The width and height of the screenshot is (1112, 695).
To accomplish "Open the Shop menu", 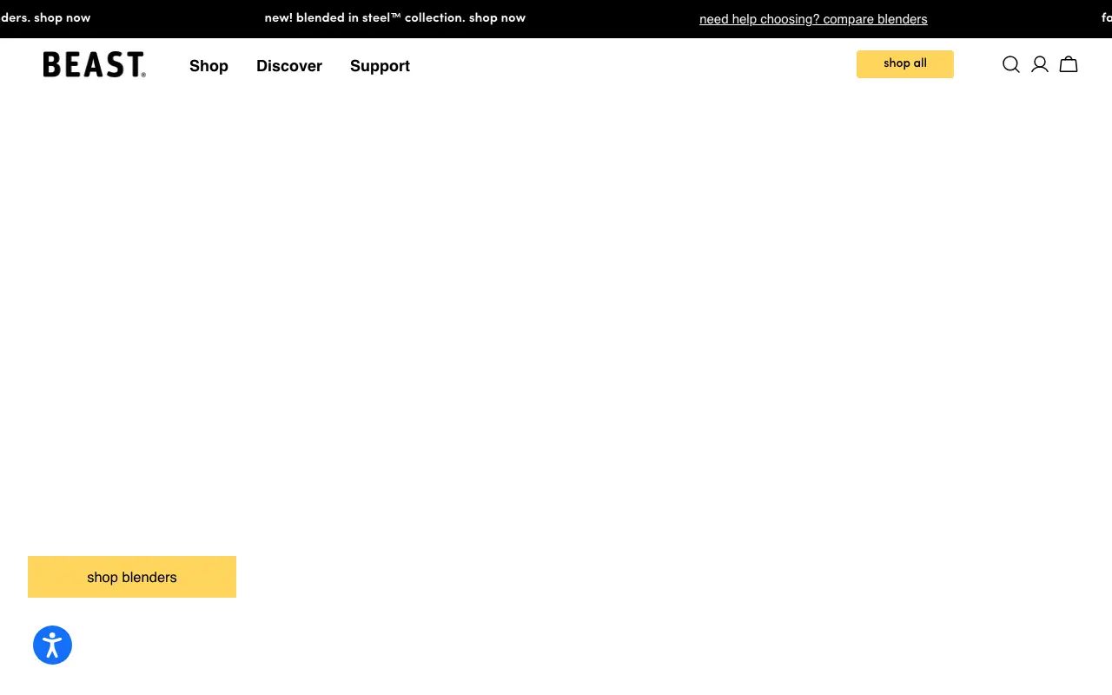I will [x=208, y=66].
